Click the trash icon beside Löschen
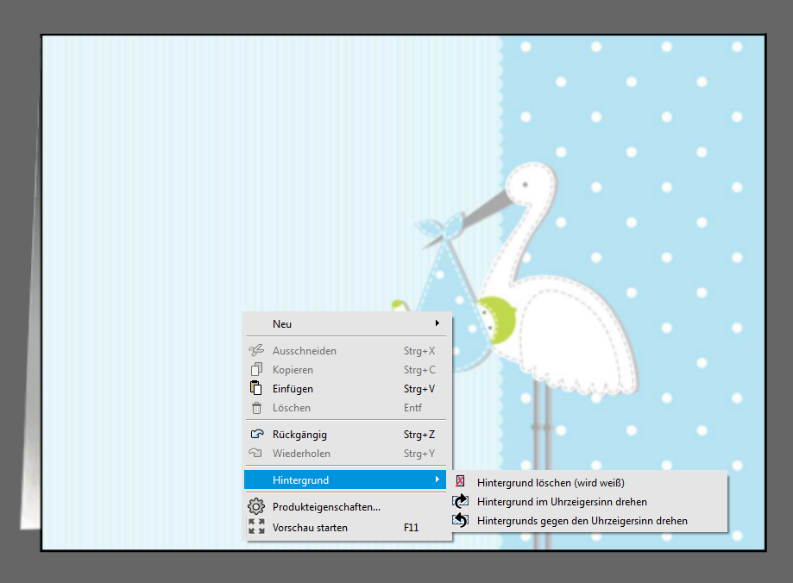Screen dimensions: 793x583 pos(256,408)
